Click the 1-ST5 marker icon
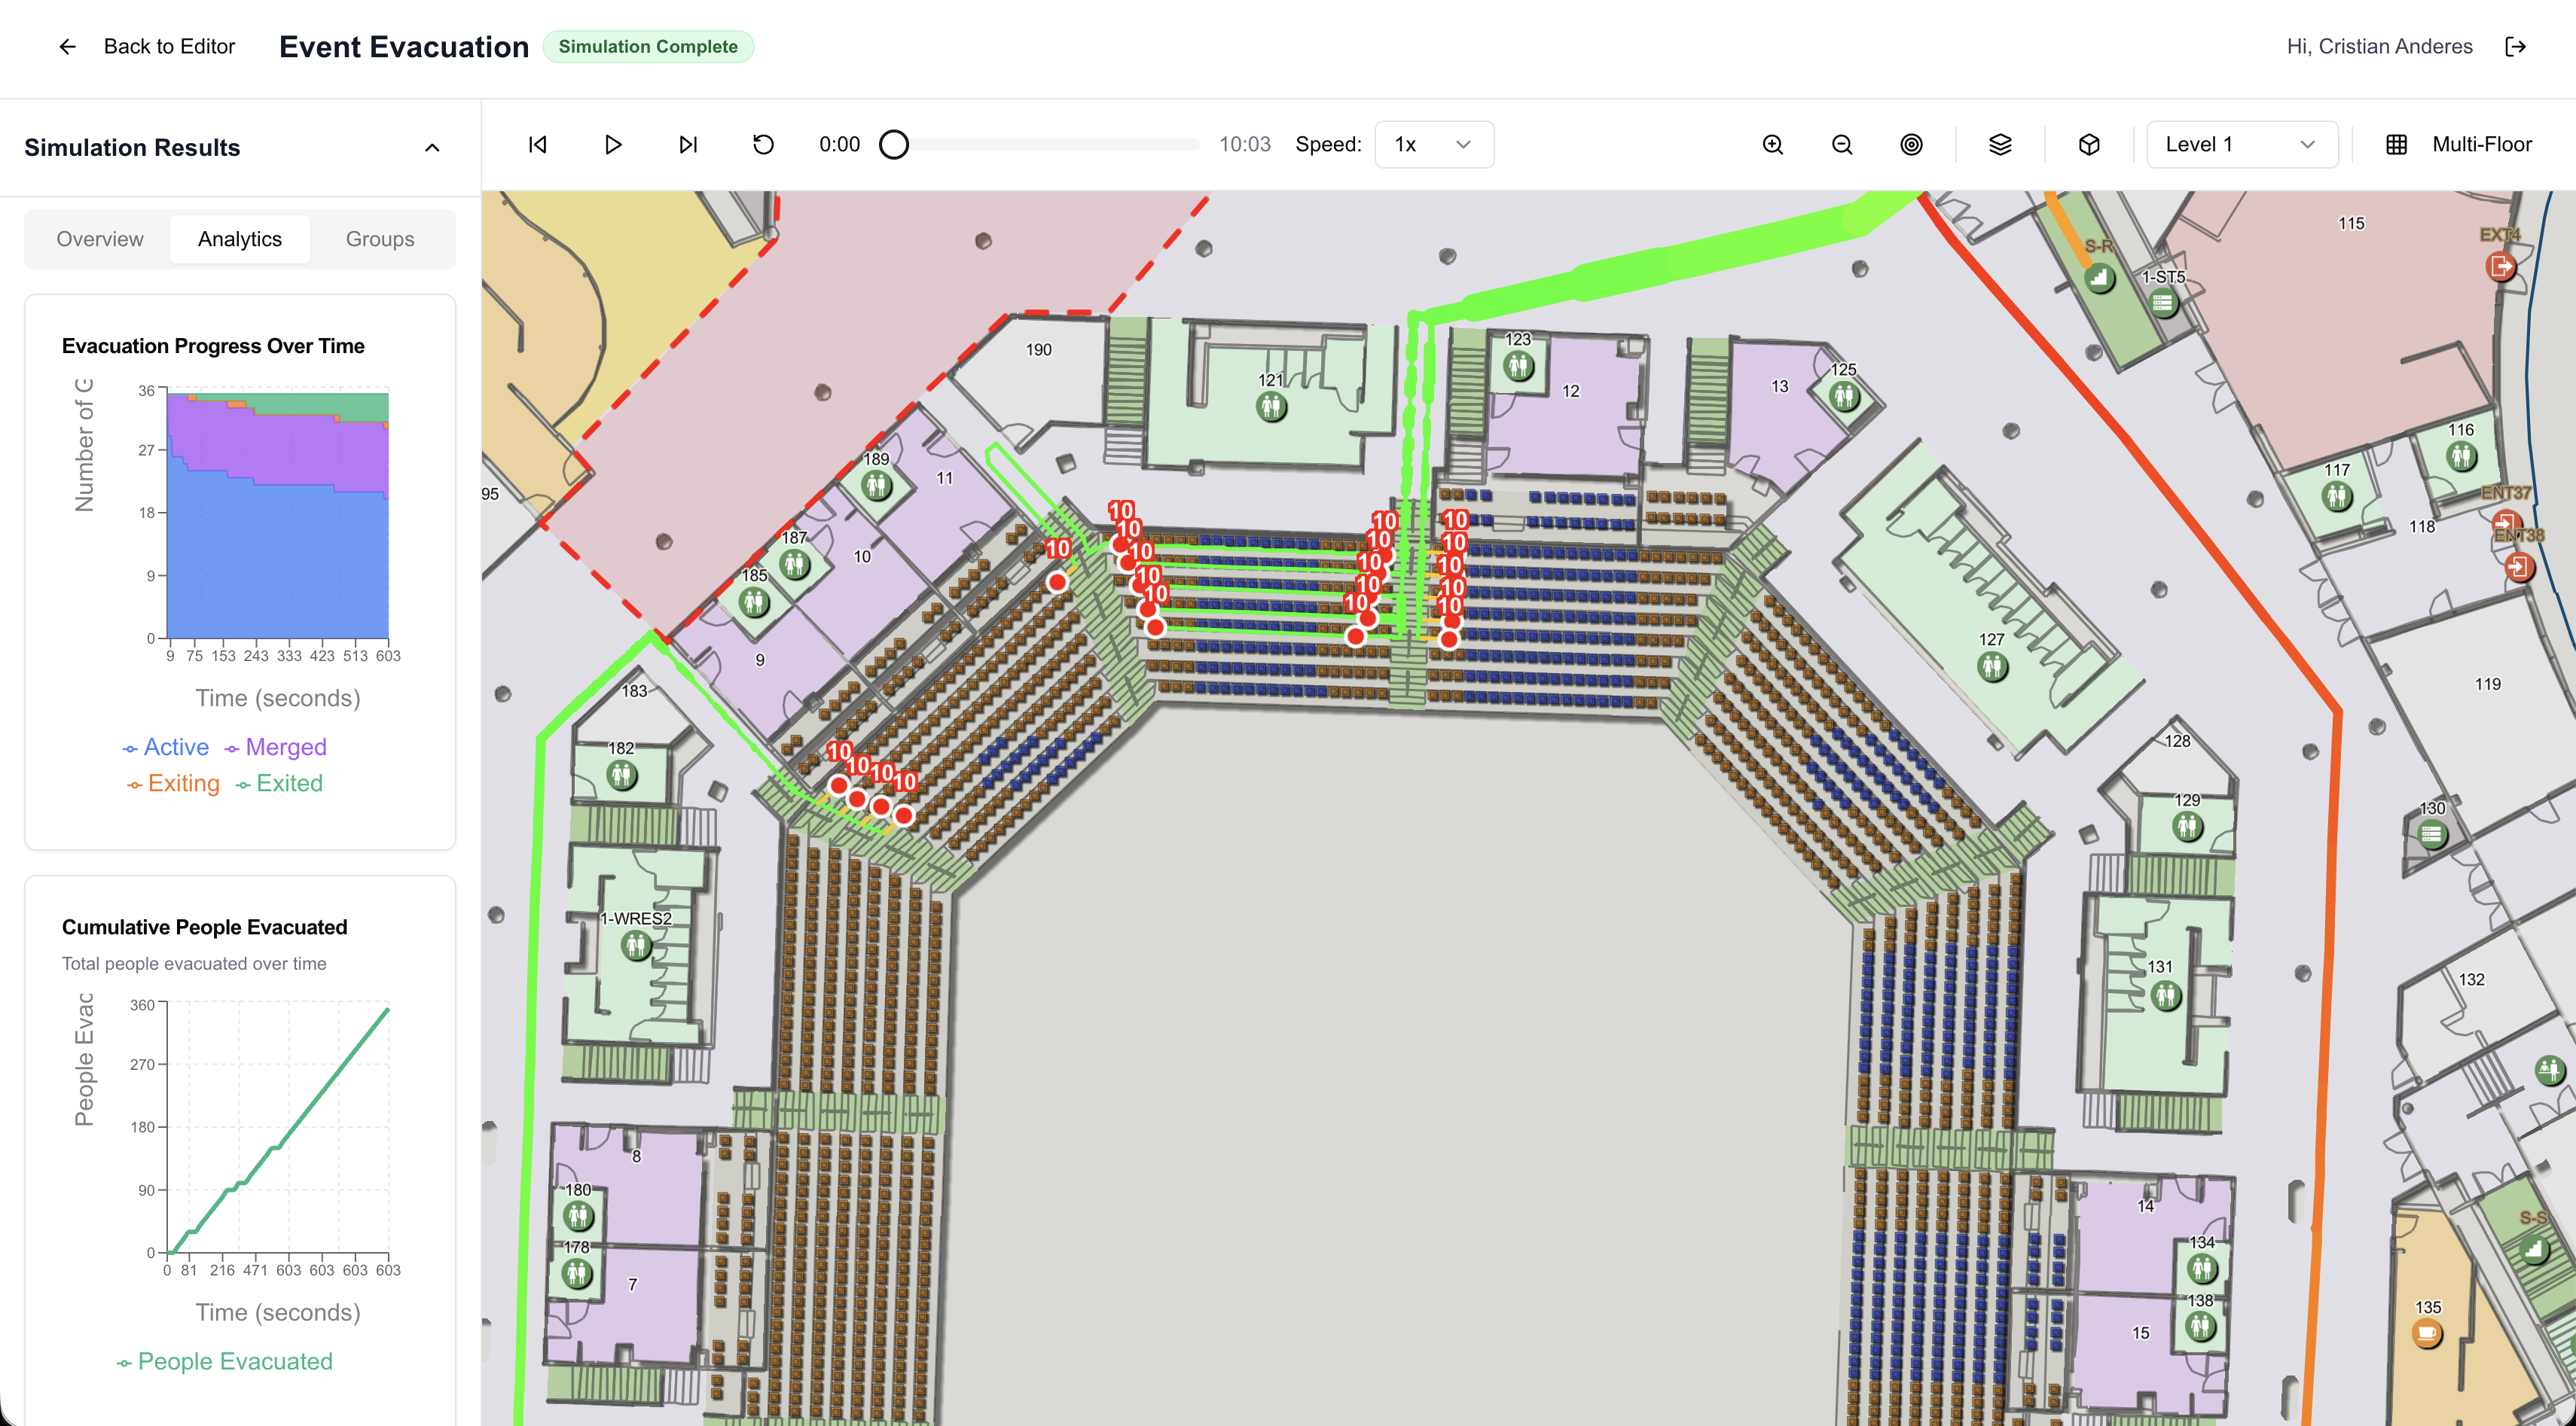This screenshot has height=1426, width=2576. click(2163, 302)
